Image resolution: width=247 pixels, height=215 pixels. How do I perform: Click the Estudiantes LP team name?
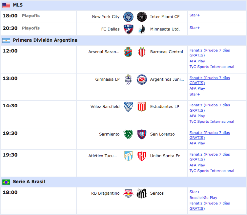click(164, 107)
